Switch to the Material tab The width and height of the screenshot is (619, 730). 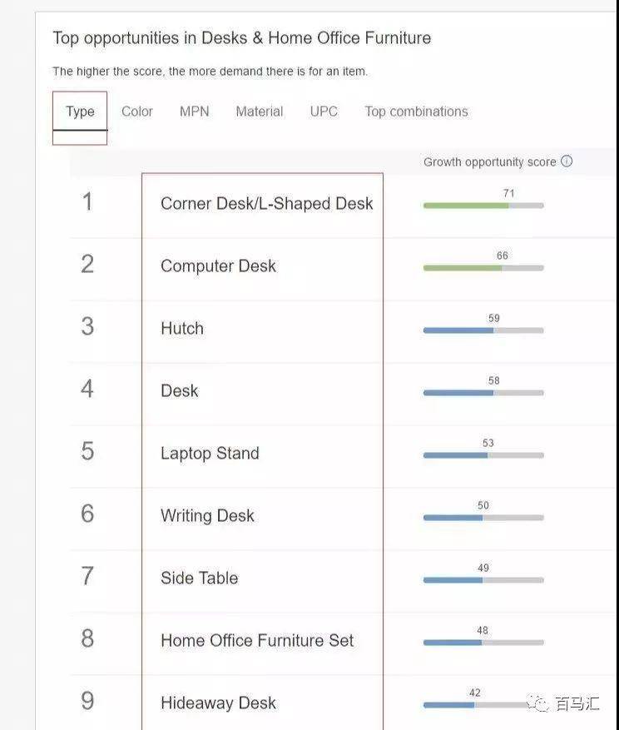259,112
